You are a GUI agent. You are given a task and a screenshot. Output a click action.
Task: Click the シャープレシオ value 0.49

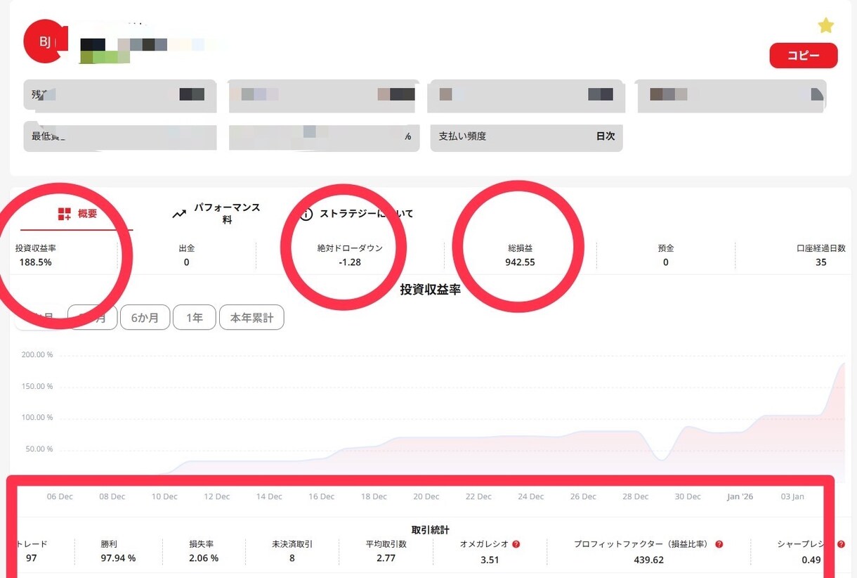[x=811, y=560]
